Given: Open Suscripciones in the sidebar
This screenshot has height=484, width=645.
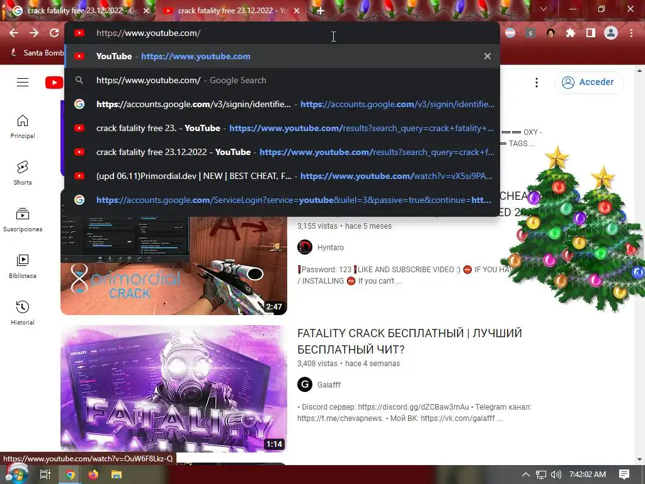Looking at the screenshot, I should tap(23, 220).
